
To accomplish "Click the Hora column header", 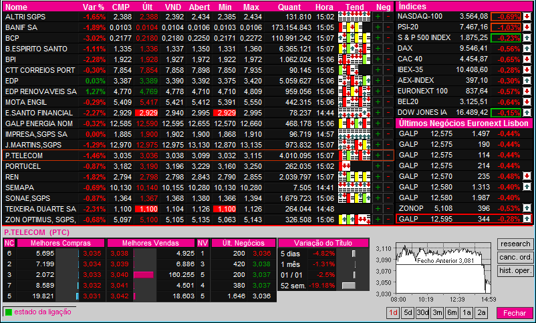I will tap(324, 7).
